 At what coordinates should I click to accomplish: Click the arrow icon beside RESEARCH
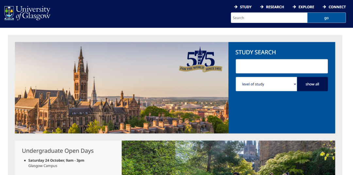(x=262, y=7)
